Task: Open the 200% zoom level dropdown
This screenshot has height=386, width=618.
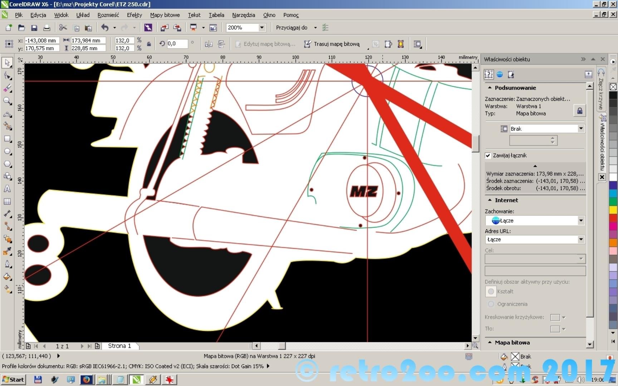Action: 262,28
